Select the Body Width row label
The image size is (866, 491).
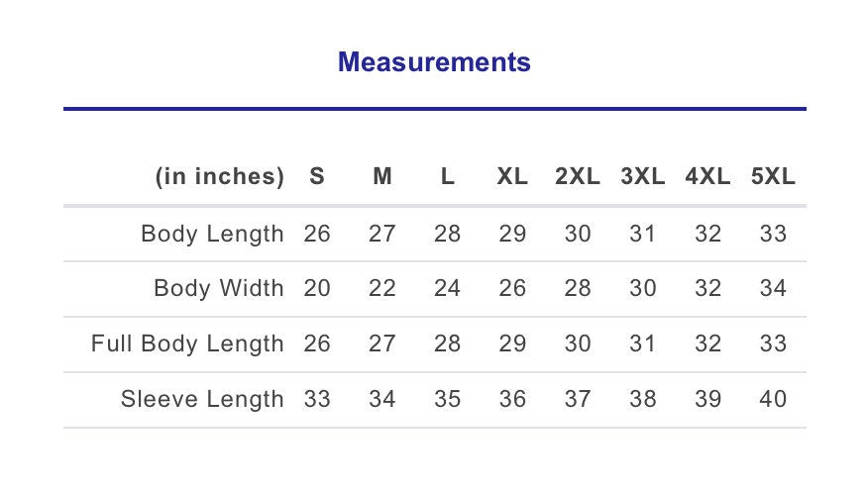(x=219, y=289)
